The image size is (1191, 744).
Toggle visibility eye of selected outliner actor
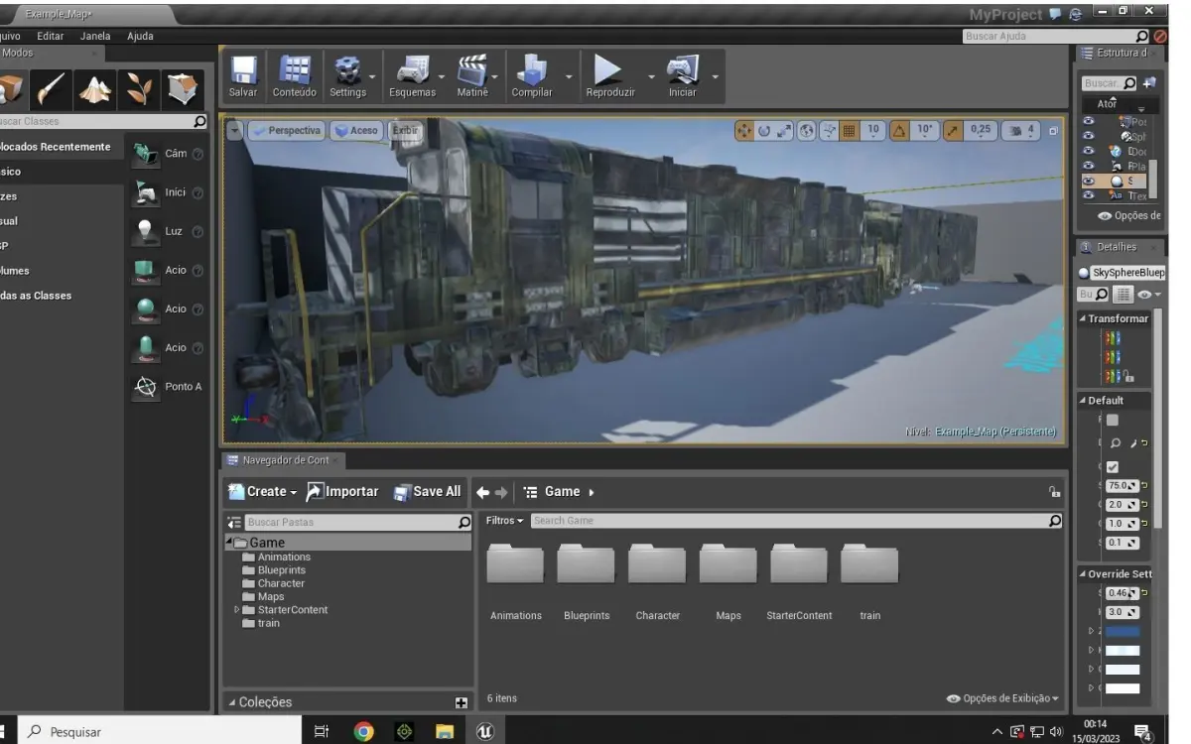click(1088, 182)
